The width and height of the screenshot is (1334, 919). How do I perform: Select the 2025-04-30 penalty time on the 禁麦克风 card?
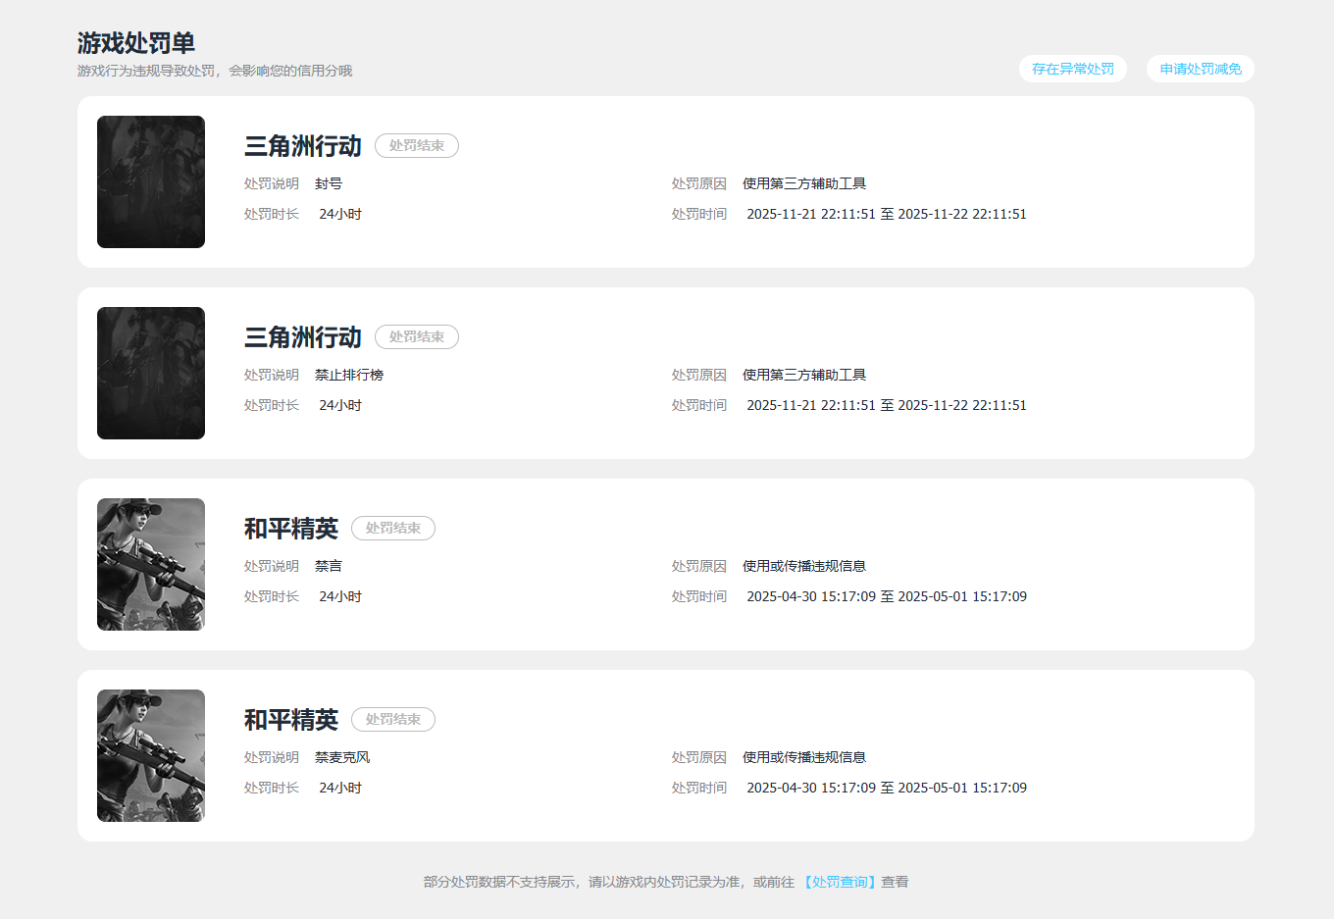point(887,788)
